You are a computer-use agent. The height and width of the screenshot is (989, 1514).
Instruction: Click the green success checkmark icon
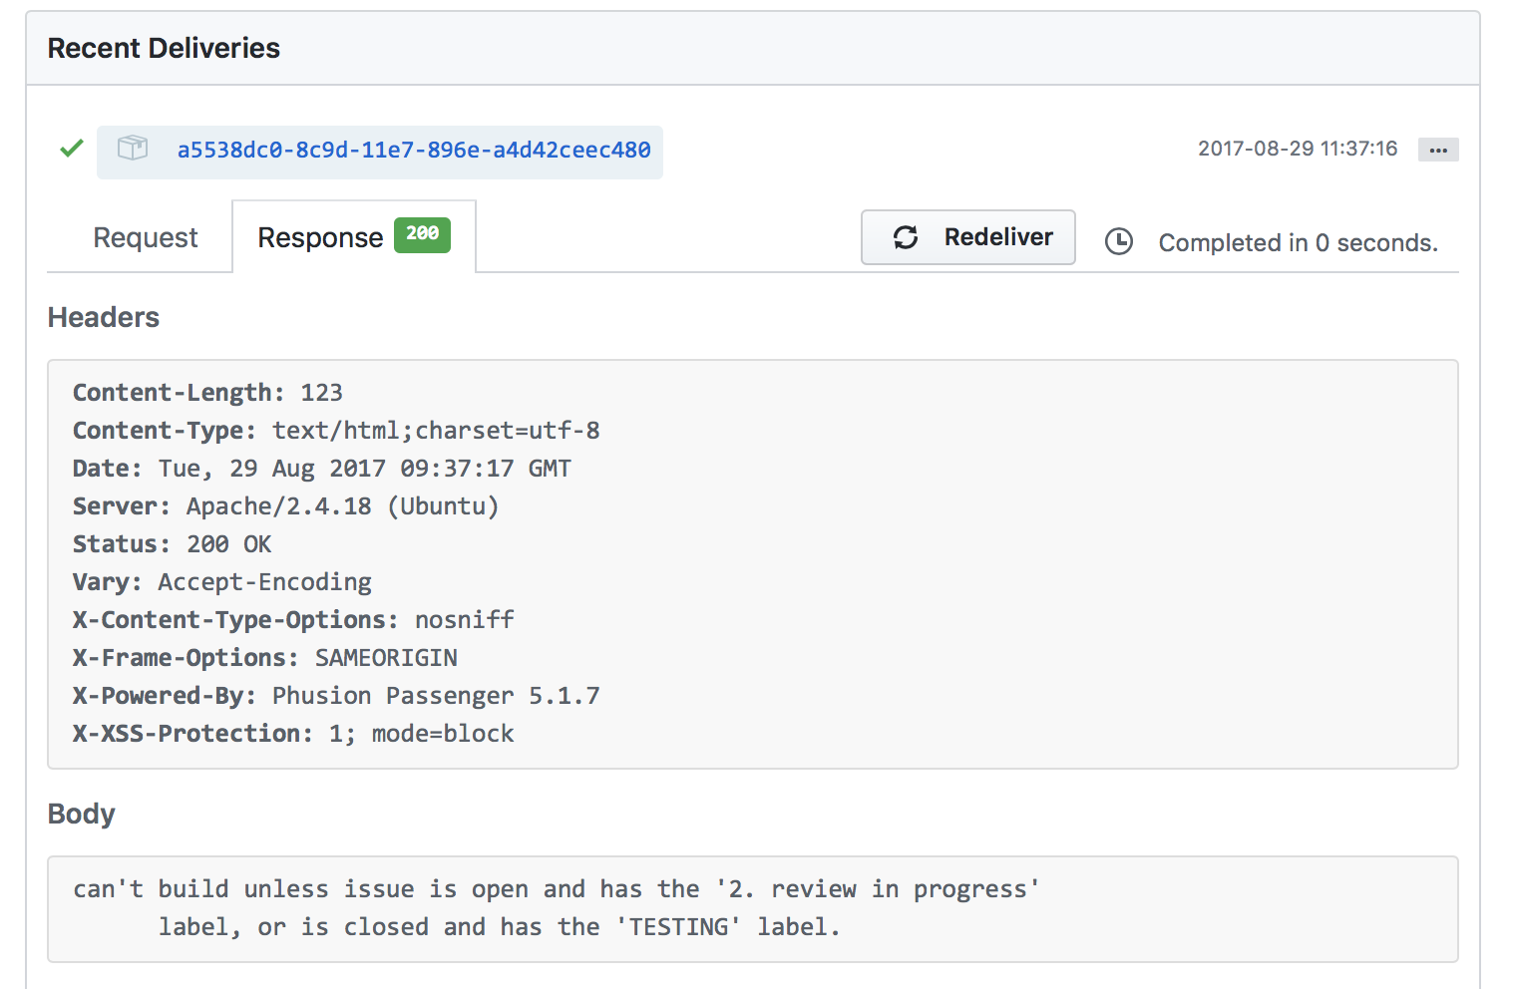72,150
